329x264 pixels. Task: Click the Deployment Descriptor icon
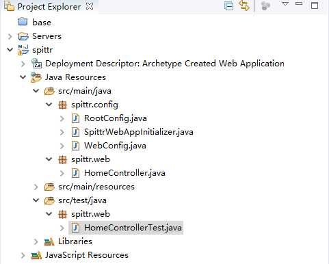(36, 64)
